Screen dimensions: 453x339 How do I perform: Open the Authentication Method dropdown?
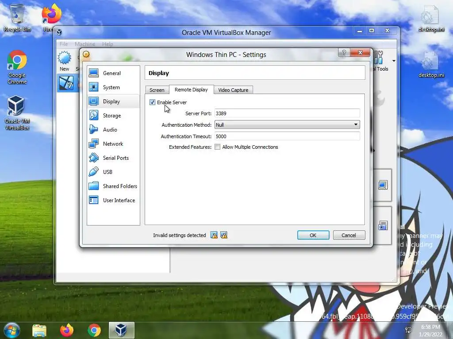tap(287, 125)
